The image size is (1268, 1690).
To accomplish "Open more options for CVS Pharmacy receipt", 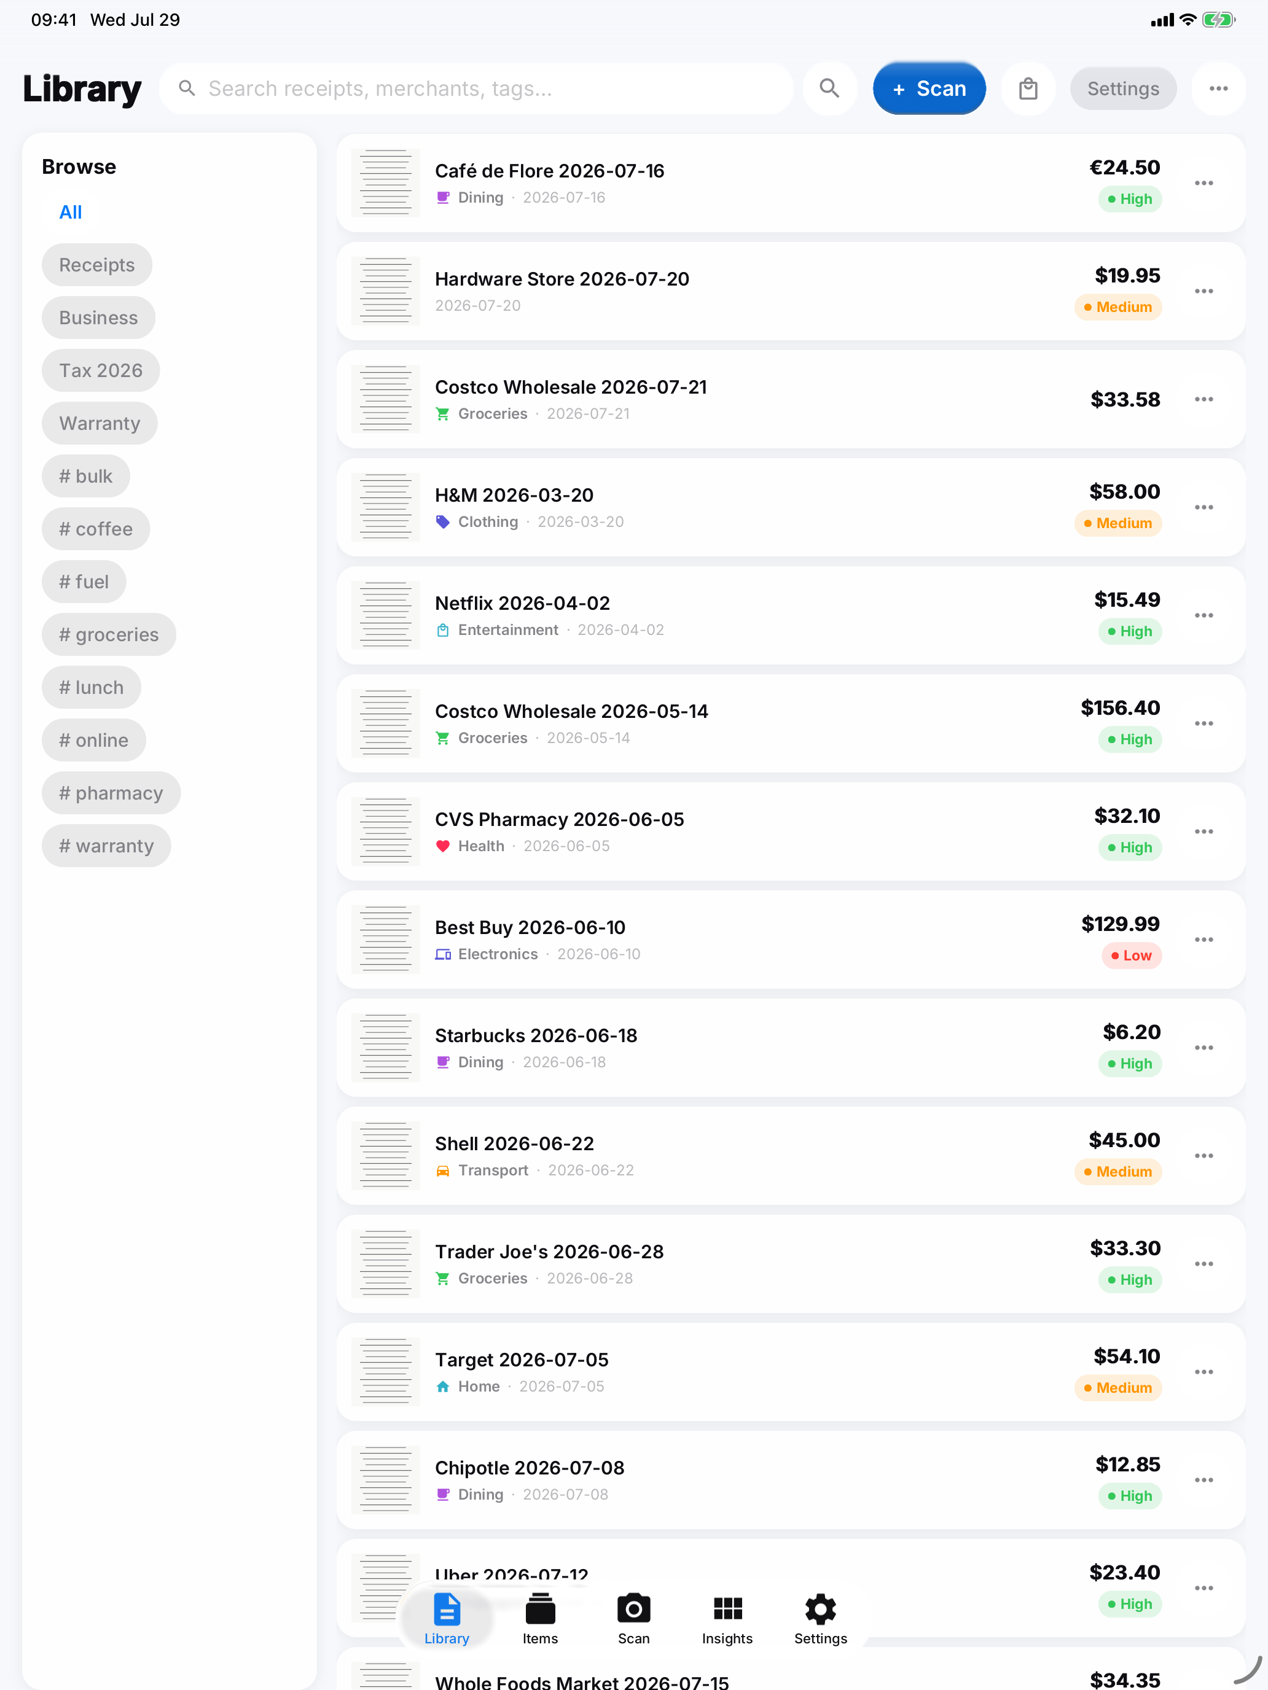I will [1203, 832].
